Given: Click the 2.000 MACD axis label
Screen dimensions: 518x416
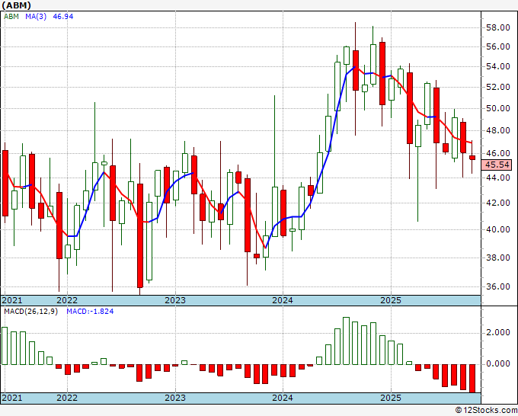Looking at the screenshot, I should click(x=497, y=332).
